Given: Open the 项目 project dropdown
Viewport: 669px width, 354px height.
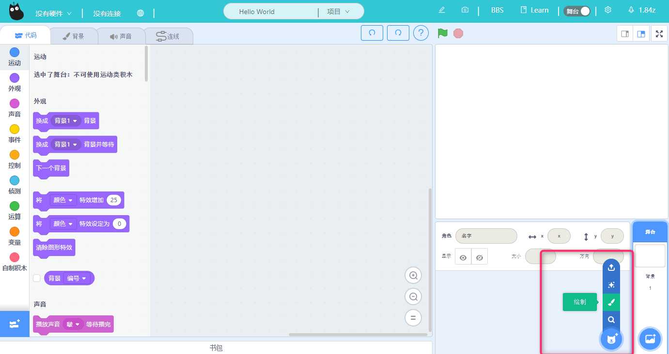Looking at the screenshot, I should point(338,12).
